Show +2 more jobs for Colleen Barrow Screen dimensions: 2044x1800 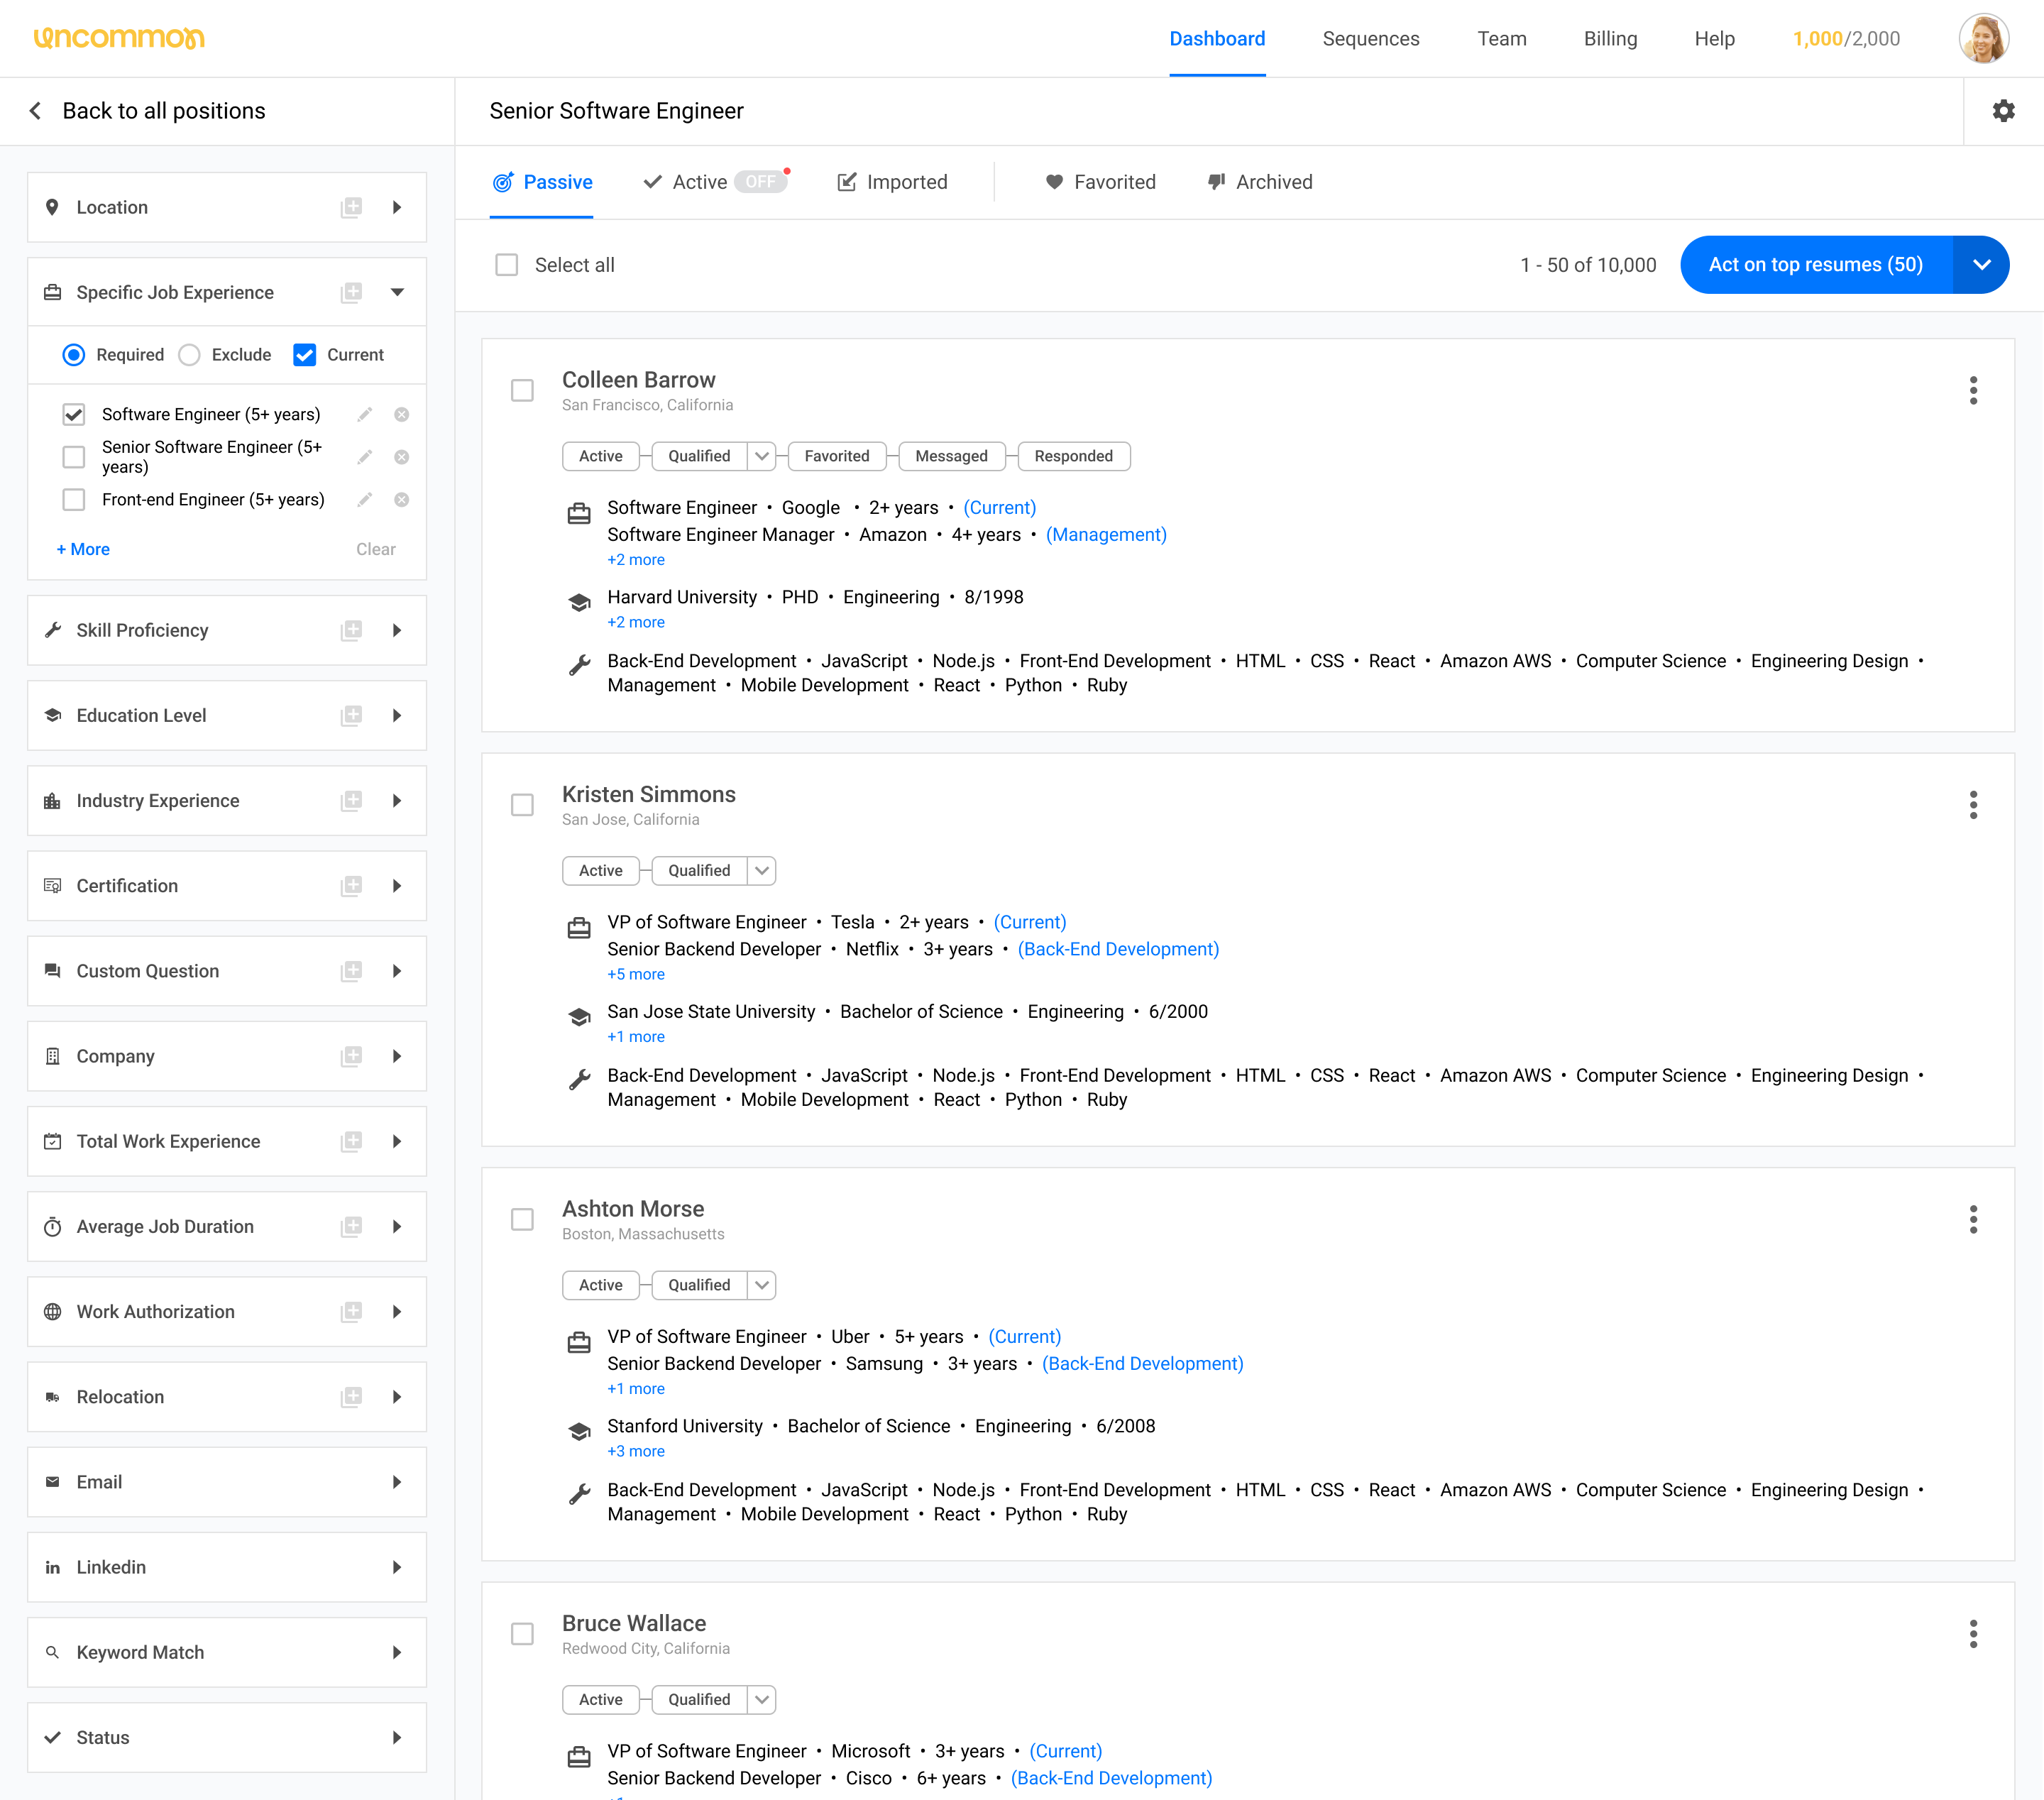point(636,560)
